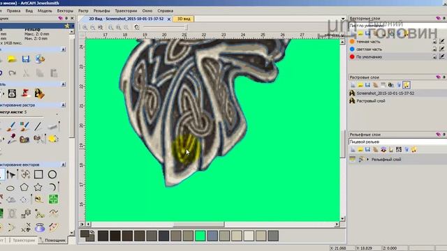Switch to '3D вид' tab
The height and width of the screenshot is (251, 447).
coord(184,19)
